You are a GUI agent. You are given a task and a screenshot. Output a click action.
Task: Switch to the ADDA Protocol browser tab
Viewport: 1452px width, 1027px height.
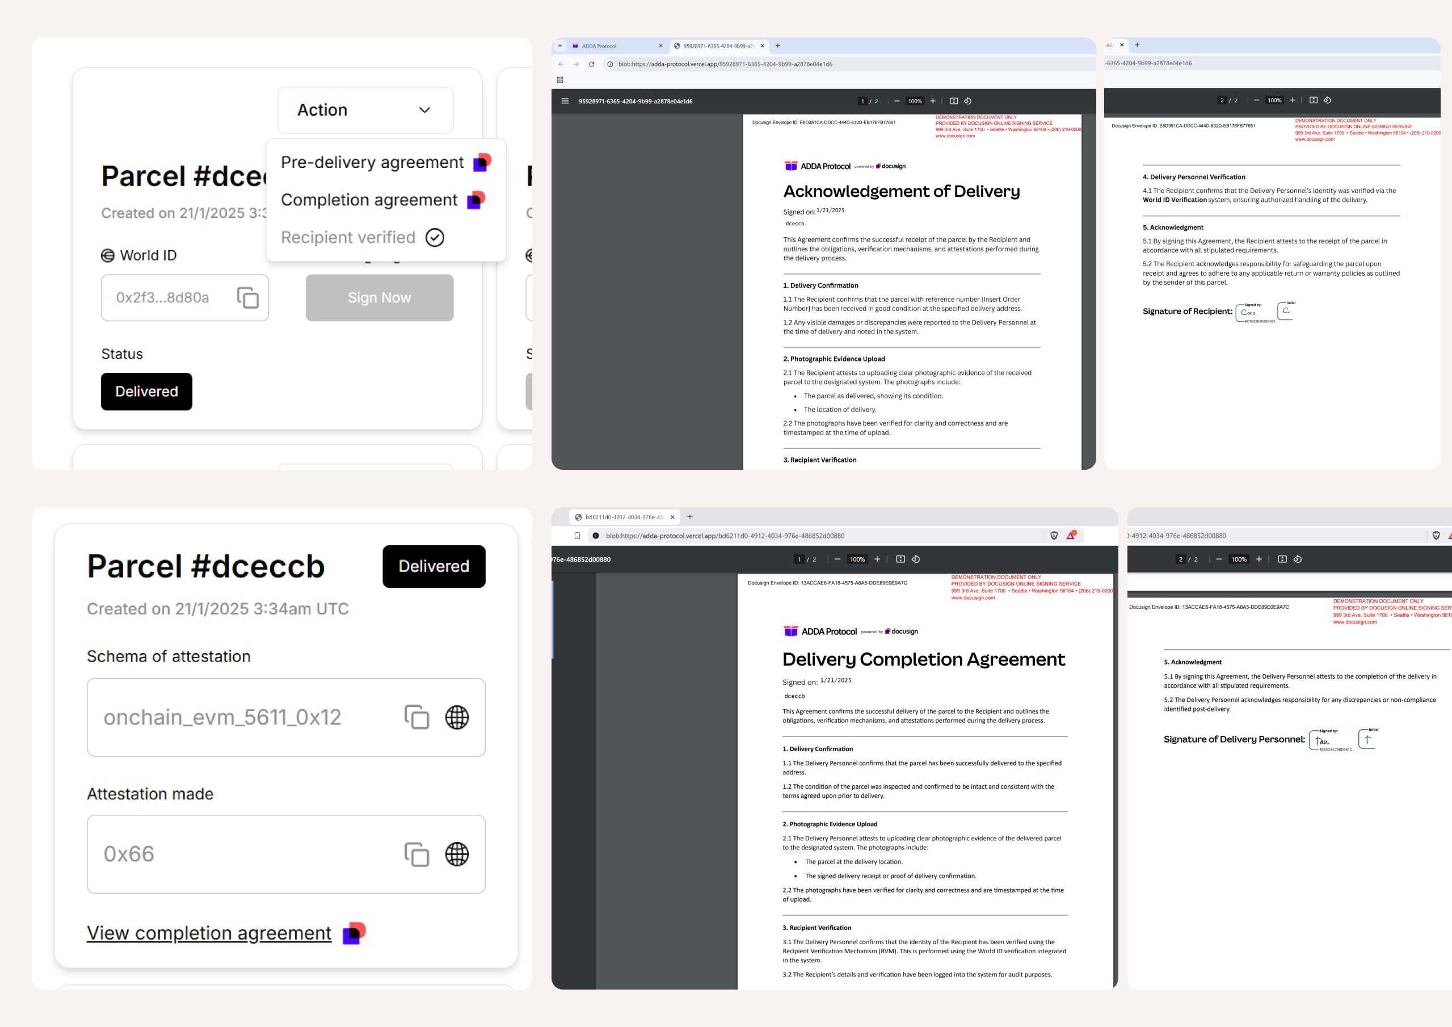coord(599,46)
